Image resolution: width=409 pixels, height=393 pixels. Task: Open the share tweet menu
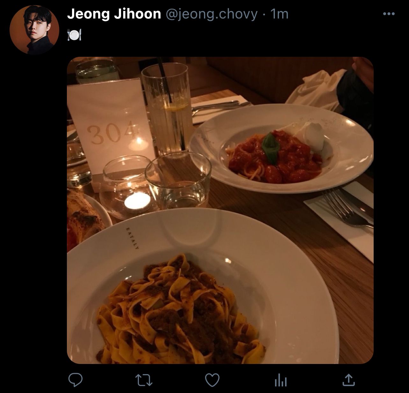coord(348,380)
